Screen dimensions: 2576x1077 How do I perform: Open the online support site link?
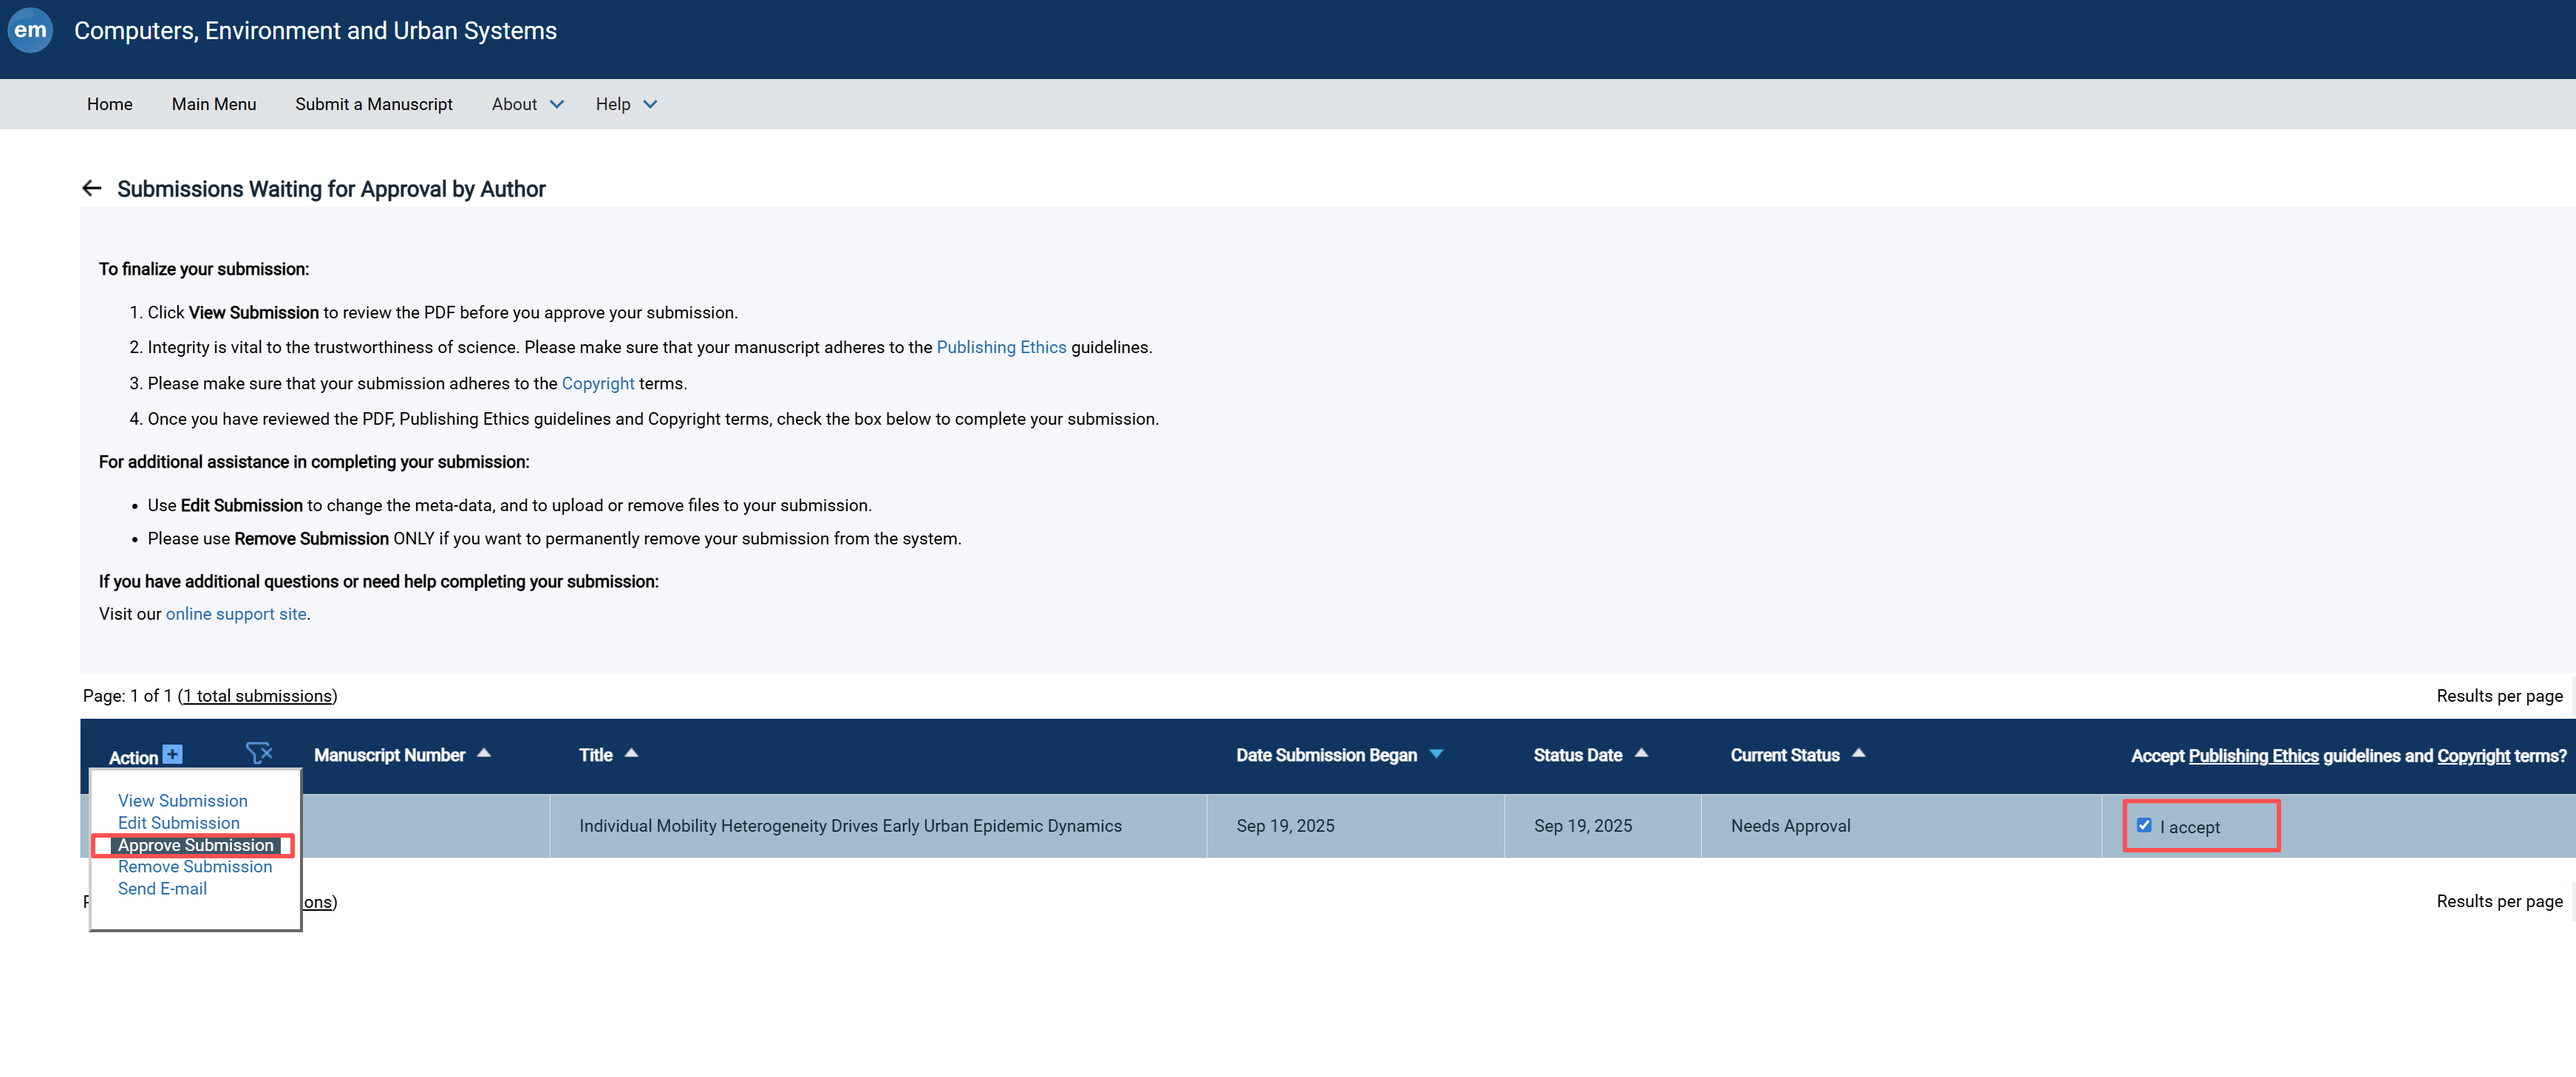click(x=235, y=613)
